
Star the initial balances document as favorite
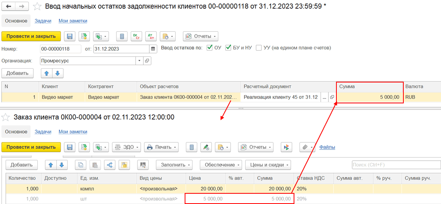pos(37,6)
